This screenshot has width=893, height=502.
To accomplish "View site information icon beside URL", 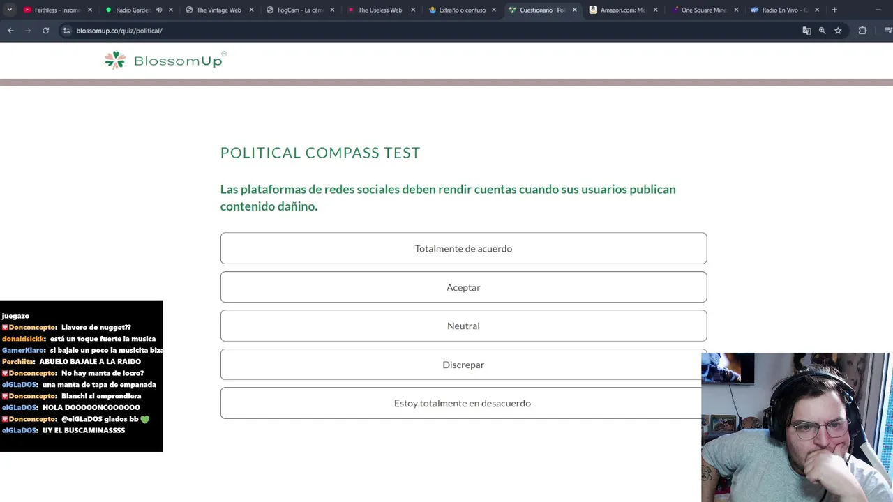I will tap(66, 31).
